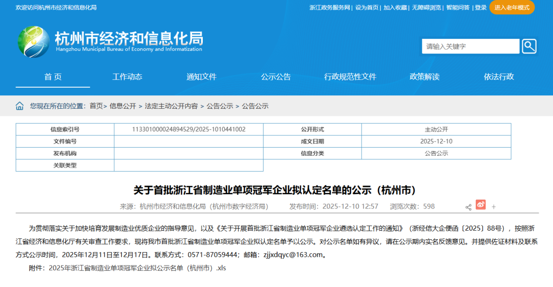The image size is (553, 287).
Task: Open the 浙江政务服务网 link
Action: tap(330, 8)
